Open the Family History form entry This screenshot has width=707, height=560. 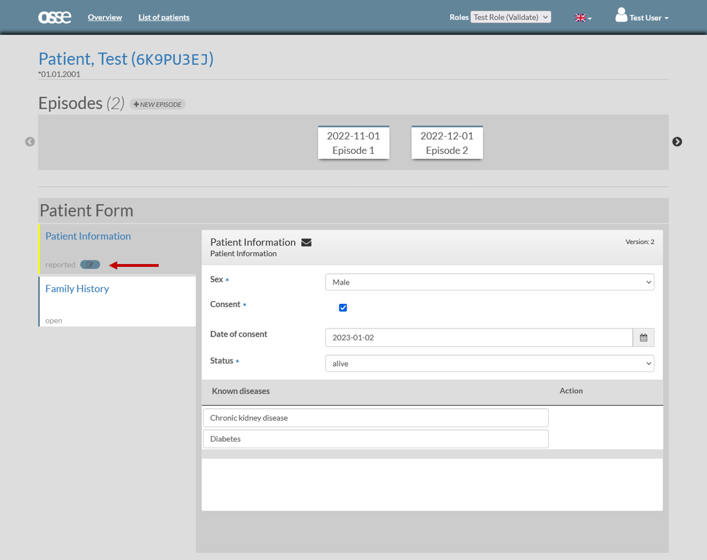[77, 289]
